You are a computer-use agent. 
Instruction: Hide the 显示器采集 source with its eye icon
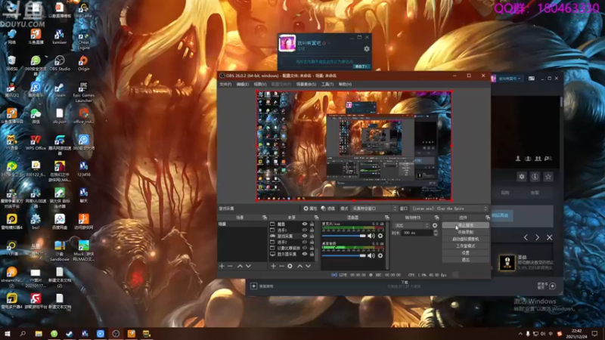(305, 255)
